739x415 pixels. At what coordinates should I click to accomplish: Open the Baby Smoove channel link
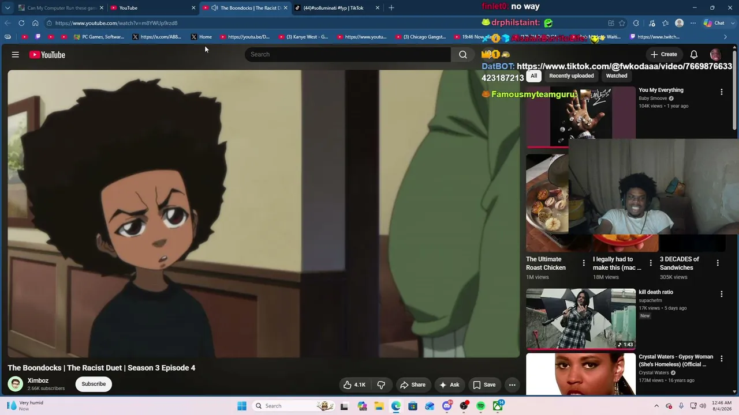click(x=652, y=99)
